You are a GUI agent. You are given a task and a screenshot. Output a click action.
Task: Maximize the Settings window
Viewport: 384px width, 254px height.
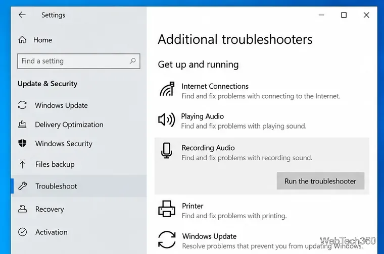(x=344, y=15)
